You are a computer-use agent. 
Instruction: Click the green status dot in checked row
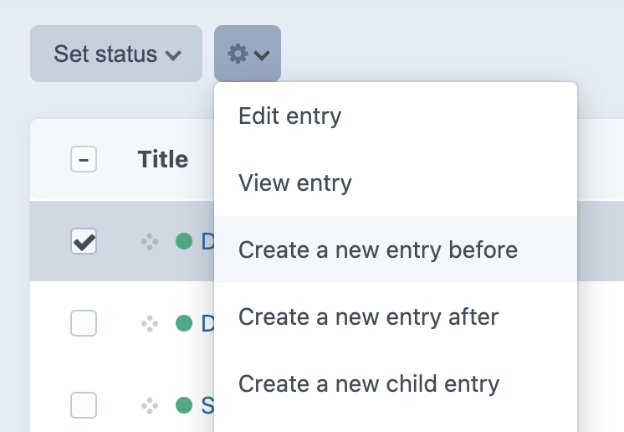pyautogui.click(x=184, y=242)
